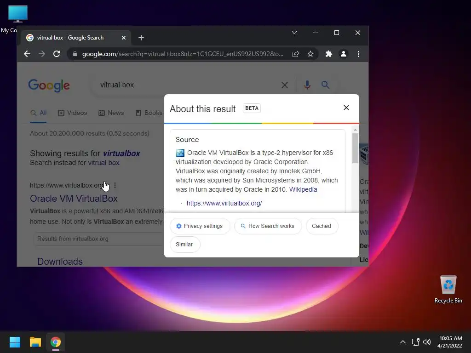
Task: Open three-dot menu beside virtualbox.org URL
Action: (115, 186)
